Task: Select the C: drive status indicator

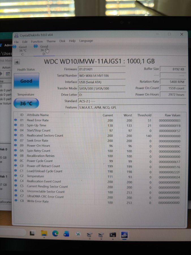Action: [x=22, y=50]
